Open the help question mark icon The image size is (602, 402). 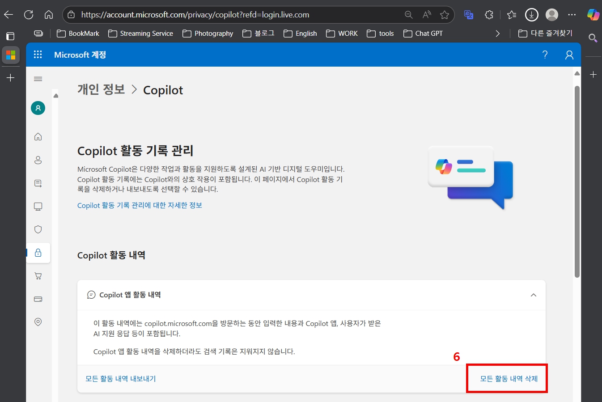(x=545, y=55)
